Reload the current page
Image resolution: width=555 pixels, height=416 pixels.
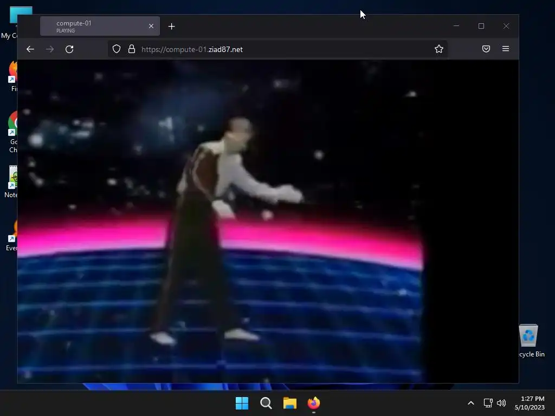[x=69, y=49]
